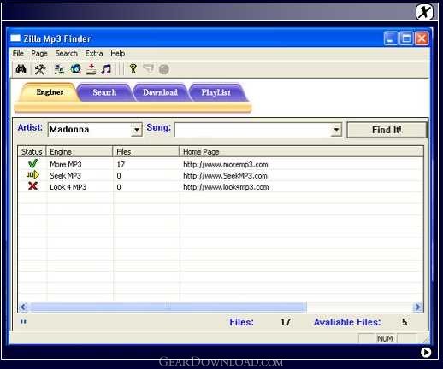Click the 17 files cell for More MP3
The width and height of the screenshot is (443, 369).
pyautogui.click(x=121, y=164)
